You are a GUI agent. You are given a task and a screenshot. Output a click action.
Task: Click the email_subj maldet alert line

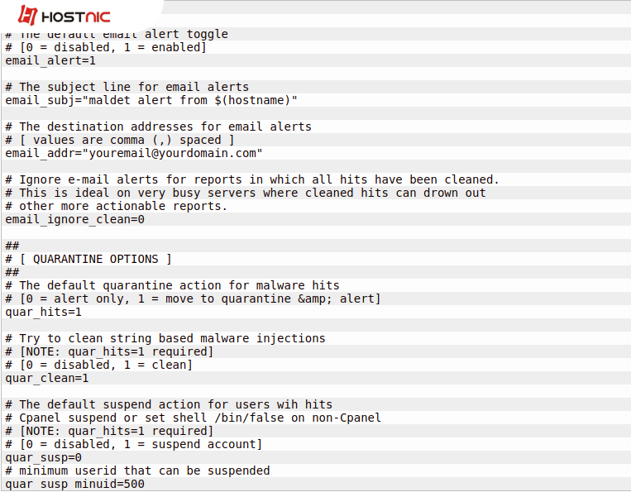[151, 100]
